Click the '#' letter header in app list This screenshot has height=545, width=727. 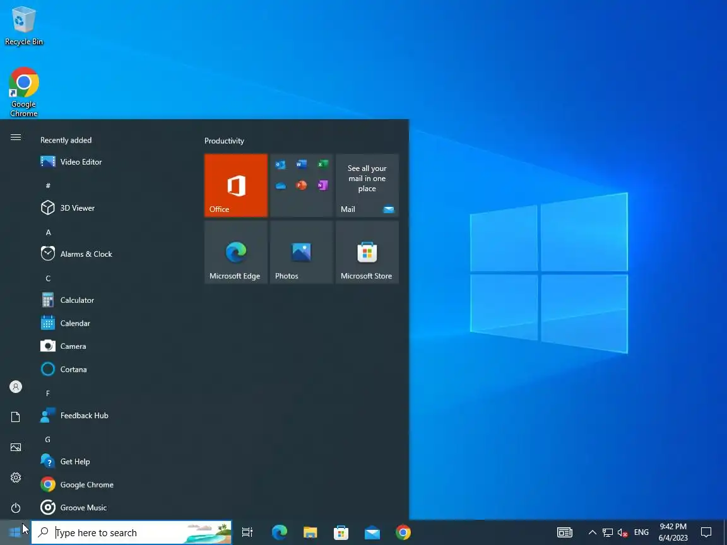pos(48,186)
